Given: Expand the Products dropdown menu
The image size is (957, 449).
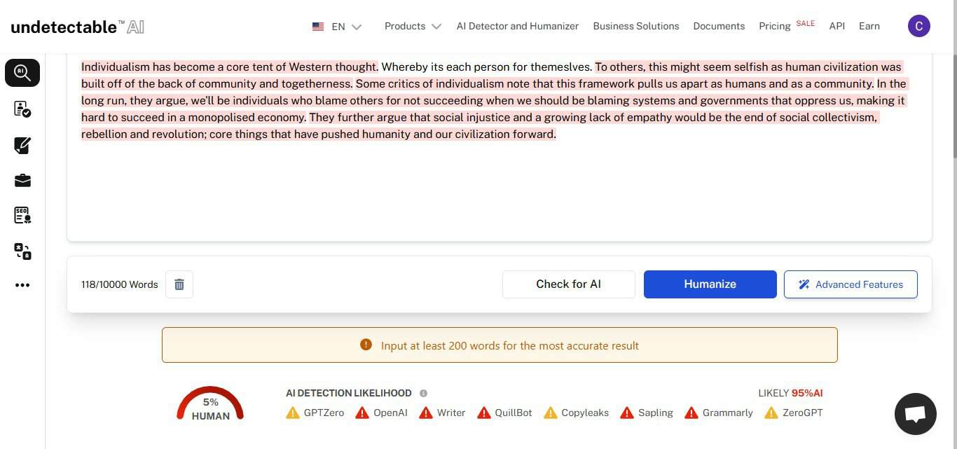Looking at the screenshot, I should [413, 26].
